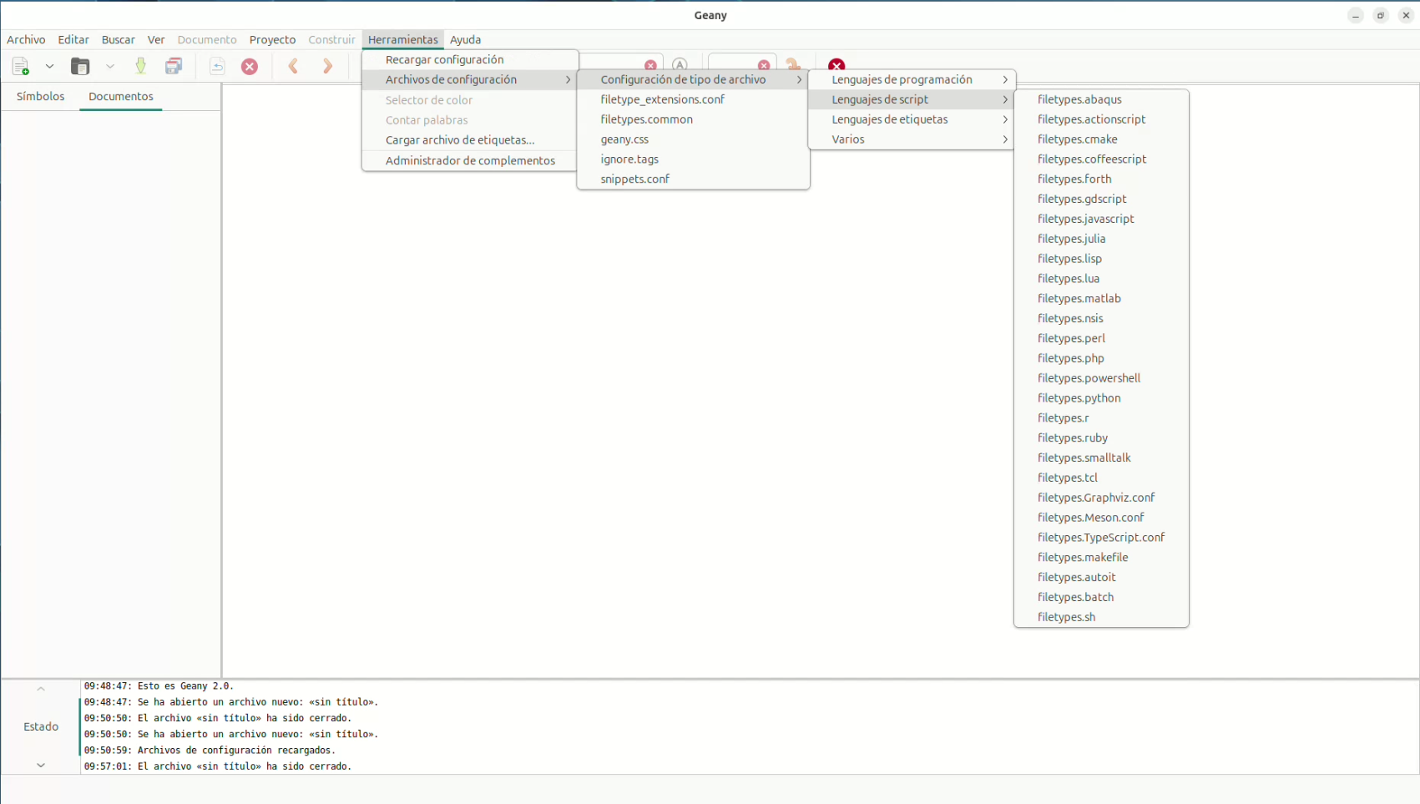
Task: Switch to the Símbolos sidebar tab
Action: [x=40, y=96]
